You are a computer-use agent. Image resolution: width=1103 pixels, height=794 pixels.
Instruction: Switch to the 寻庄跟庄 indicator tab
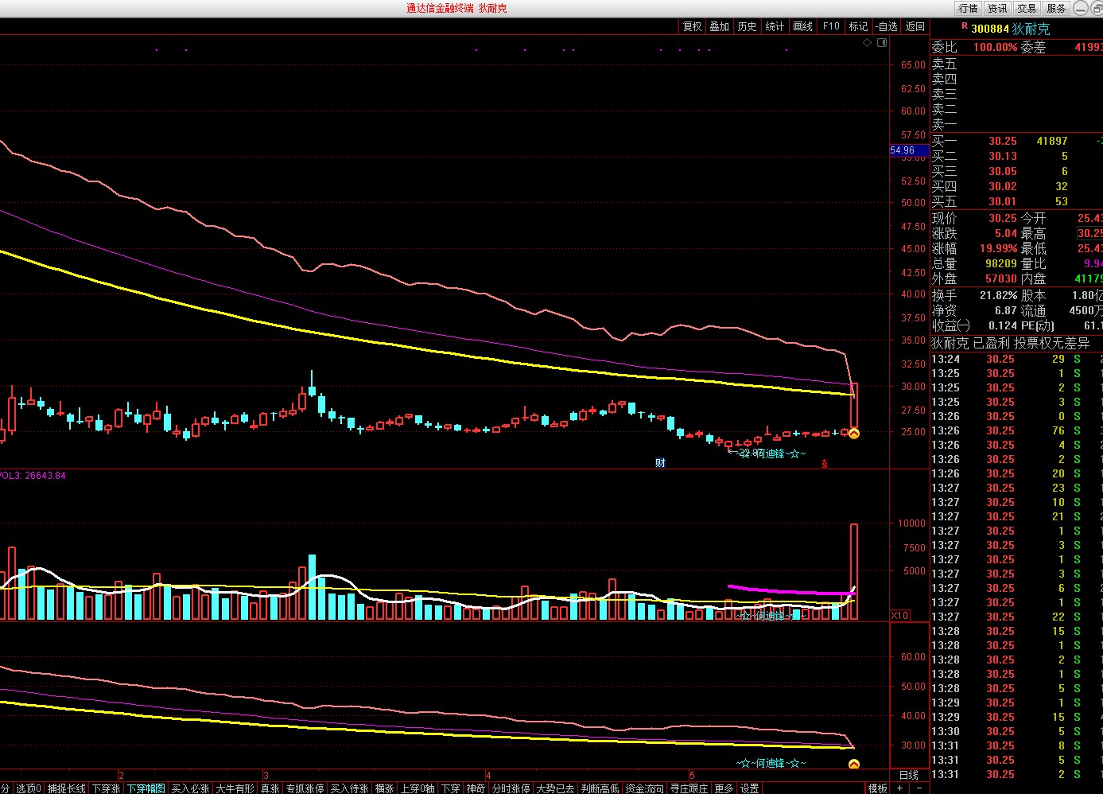pyautogui.click(x=689, y=788)
